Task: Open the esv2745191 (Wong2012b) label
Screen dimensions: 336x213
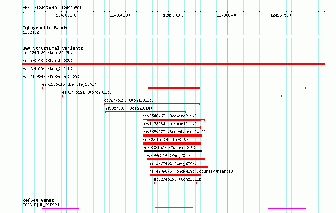Action: click(x=87, y=92)
